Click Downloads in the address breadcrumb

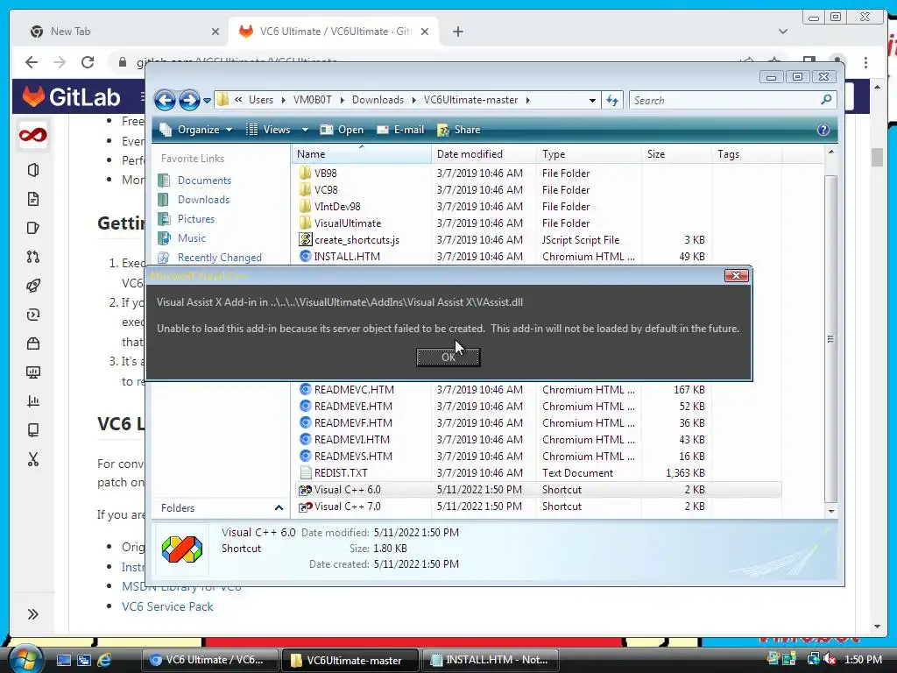click(x=378, y=100)
